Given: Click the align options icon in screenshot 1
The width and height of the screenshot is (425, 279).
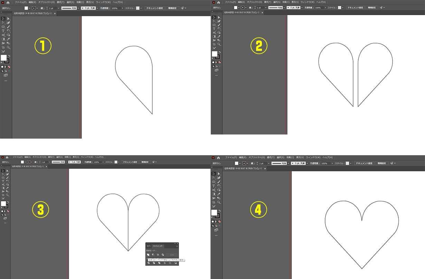Looking at the screenshot, I should (x=182, y=8).
